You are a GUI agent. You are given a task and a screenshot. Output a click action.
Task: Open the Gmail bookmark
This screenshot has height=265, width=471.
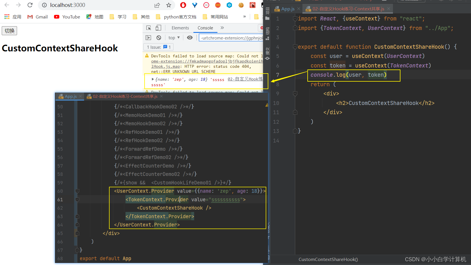pos(38,17)
